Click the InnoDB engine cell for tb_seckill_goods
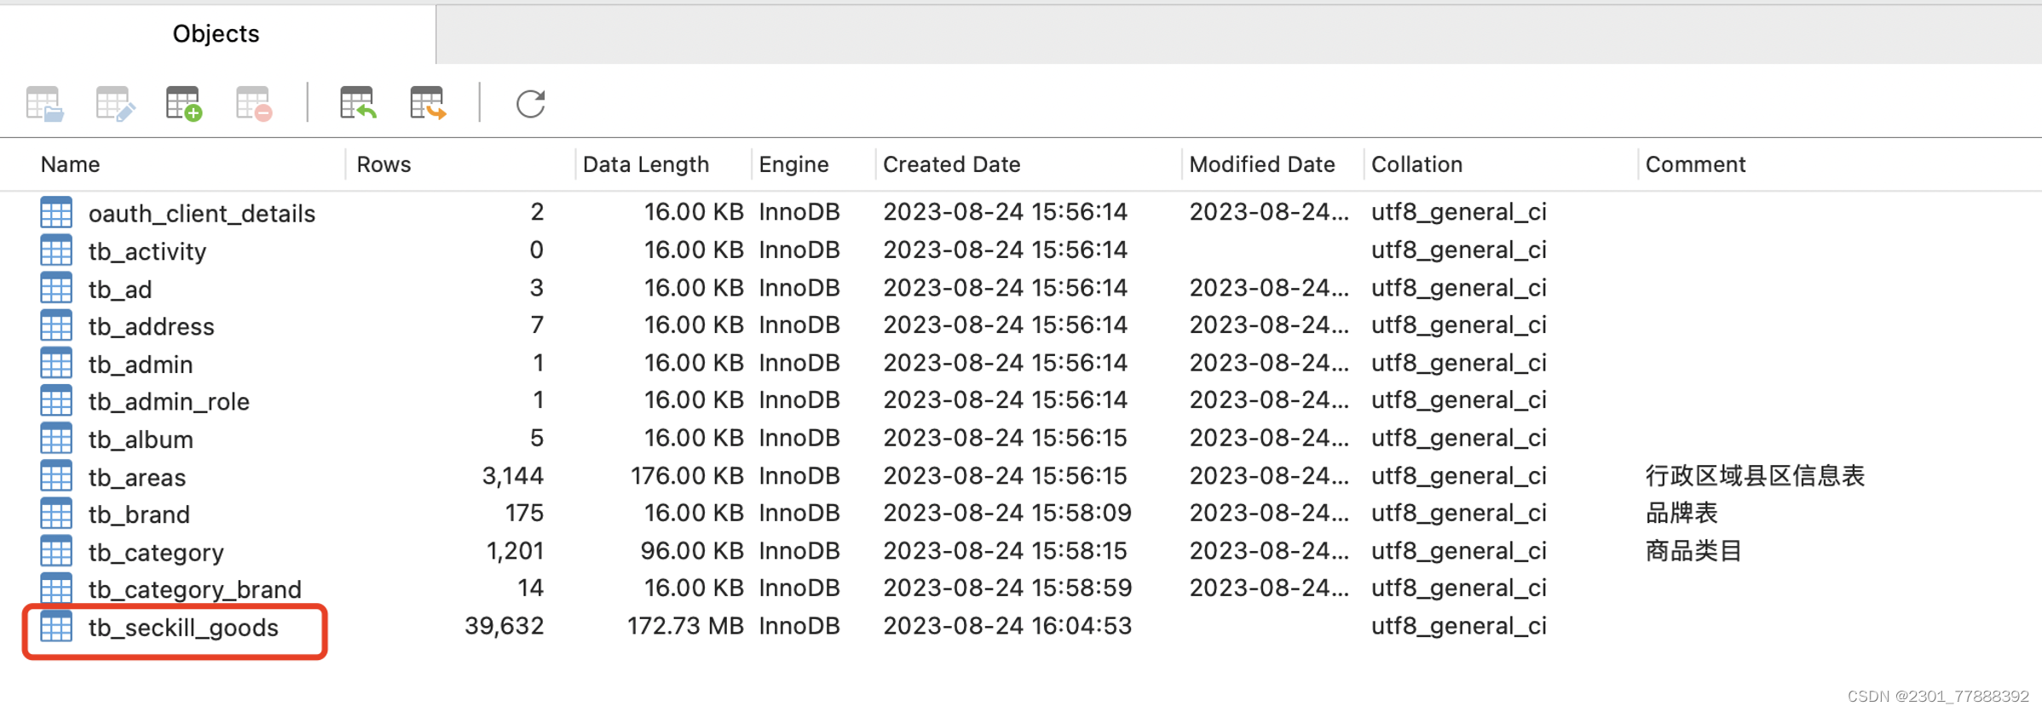Screen dimensions: 2042x712 [x=799, y=626]
